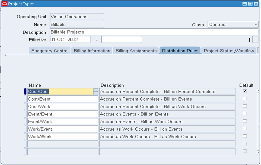Screen dimensions: 261x165
Task: Click the Distribution Rules tab
Action: (x=180, y=50)
